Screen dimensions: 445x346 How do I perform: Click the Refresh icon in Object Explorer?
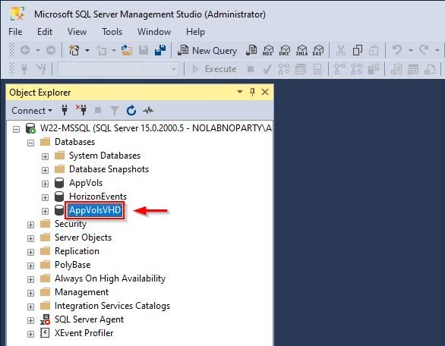click(131, 110)
